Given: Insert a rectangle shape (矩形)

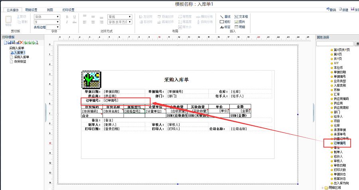Looking at the screenshot, I should pos(225,22).
